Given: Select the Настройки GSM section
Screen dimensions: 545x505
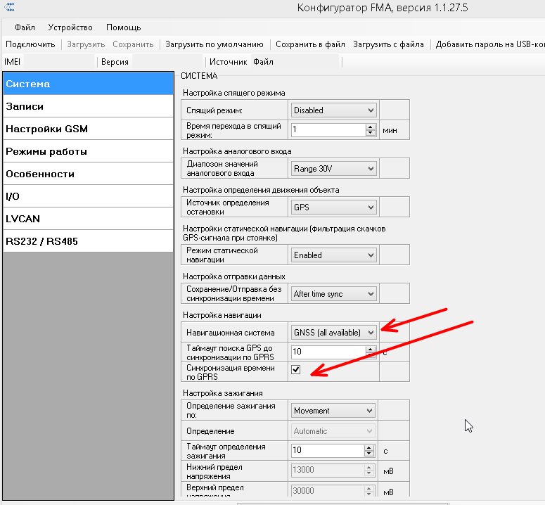Looking at the screenshot, I should pyautogui.click(x=88, y=129).
